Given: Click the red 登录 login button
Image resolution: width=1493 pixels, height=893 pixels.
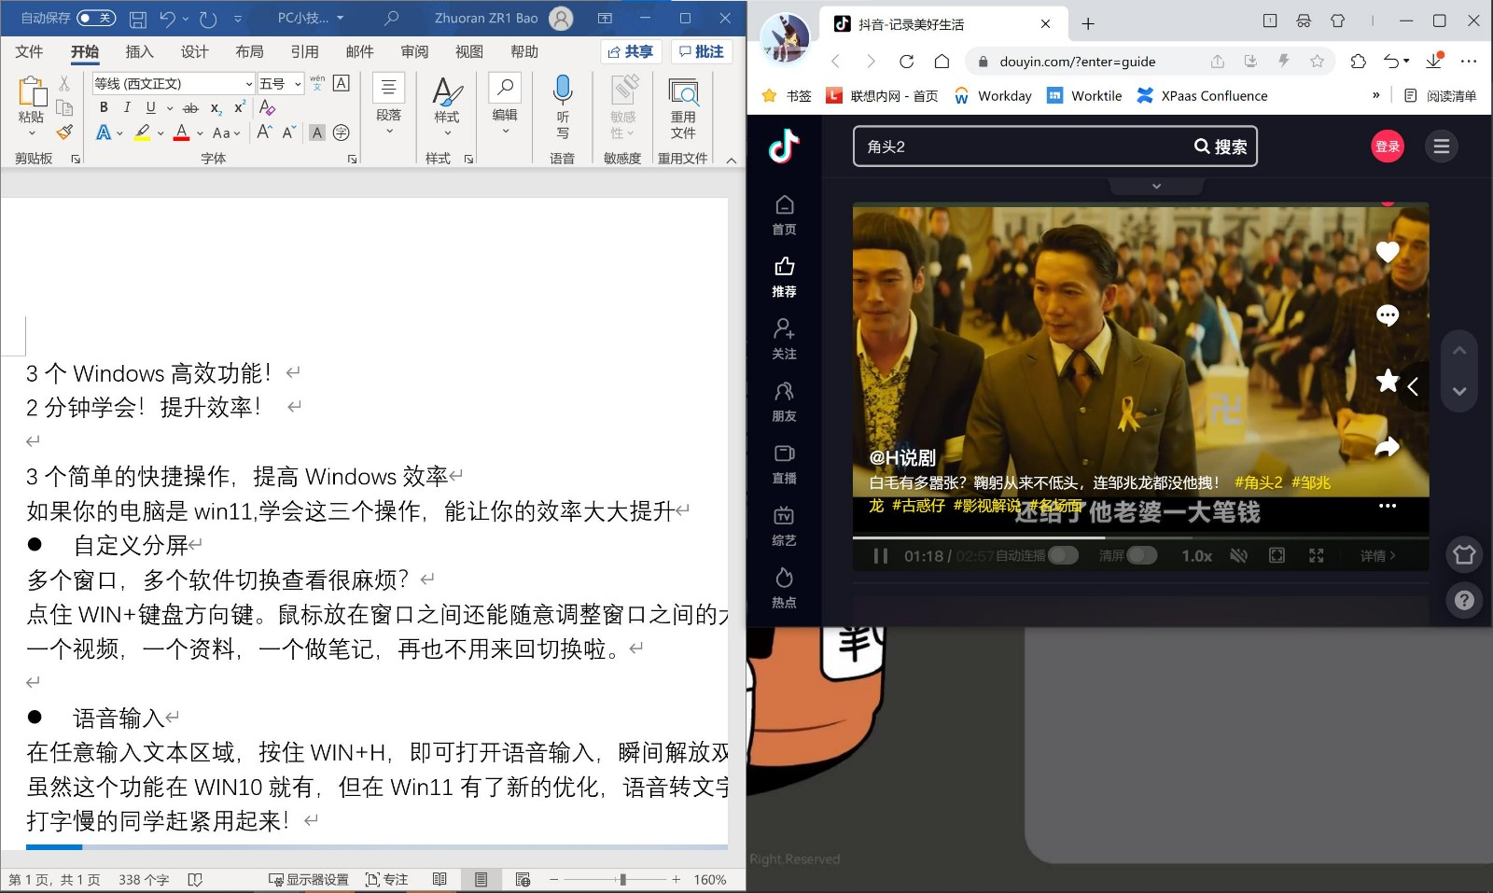Looking at the screenshot, I should click(1388, 147).
